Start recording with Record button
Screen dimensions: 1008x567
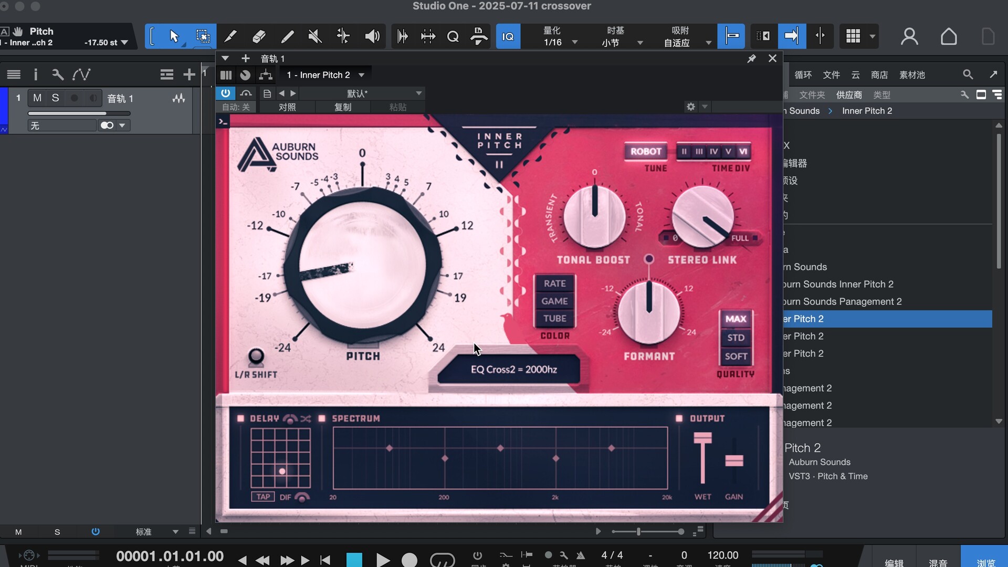click(x=409, y=560)
